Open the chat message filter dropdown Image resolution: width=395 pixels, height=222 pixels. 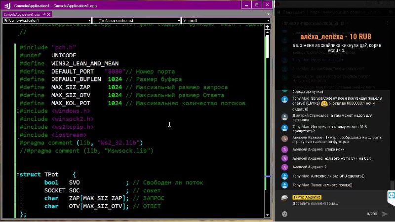[x=315, y=23]
